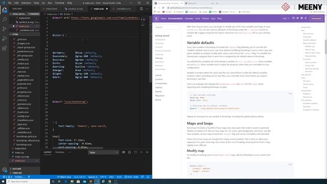Click the clear output list icon in panel

pyautogui.click(x=124, y=152)
